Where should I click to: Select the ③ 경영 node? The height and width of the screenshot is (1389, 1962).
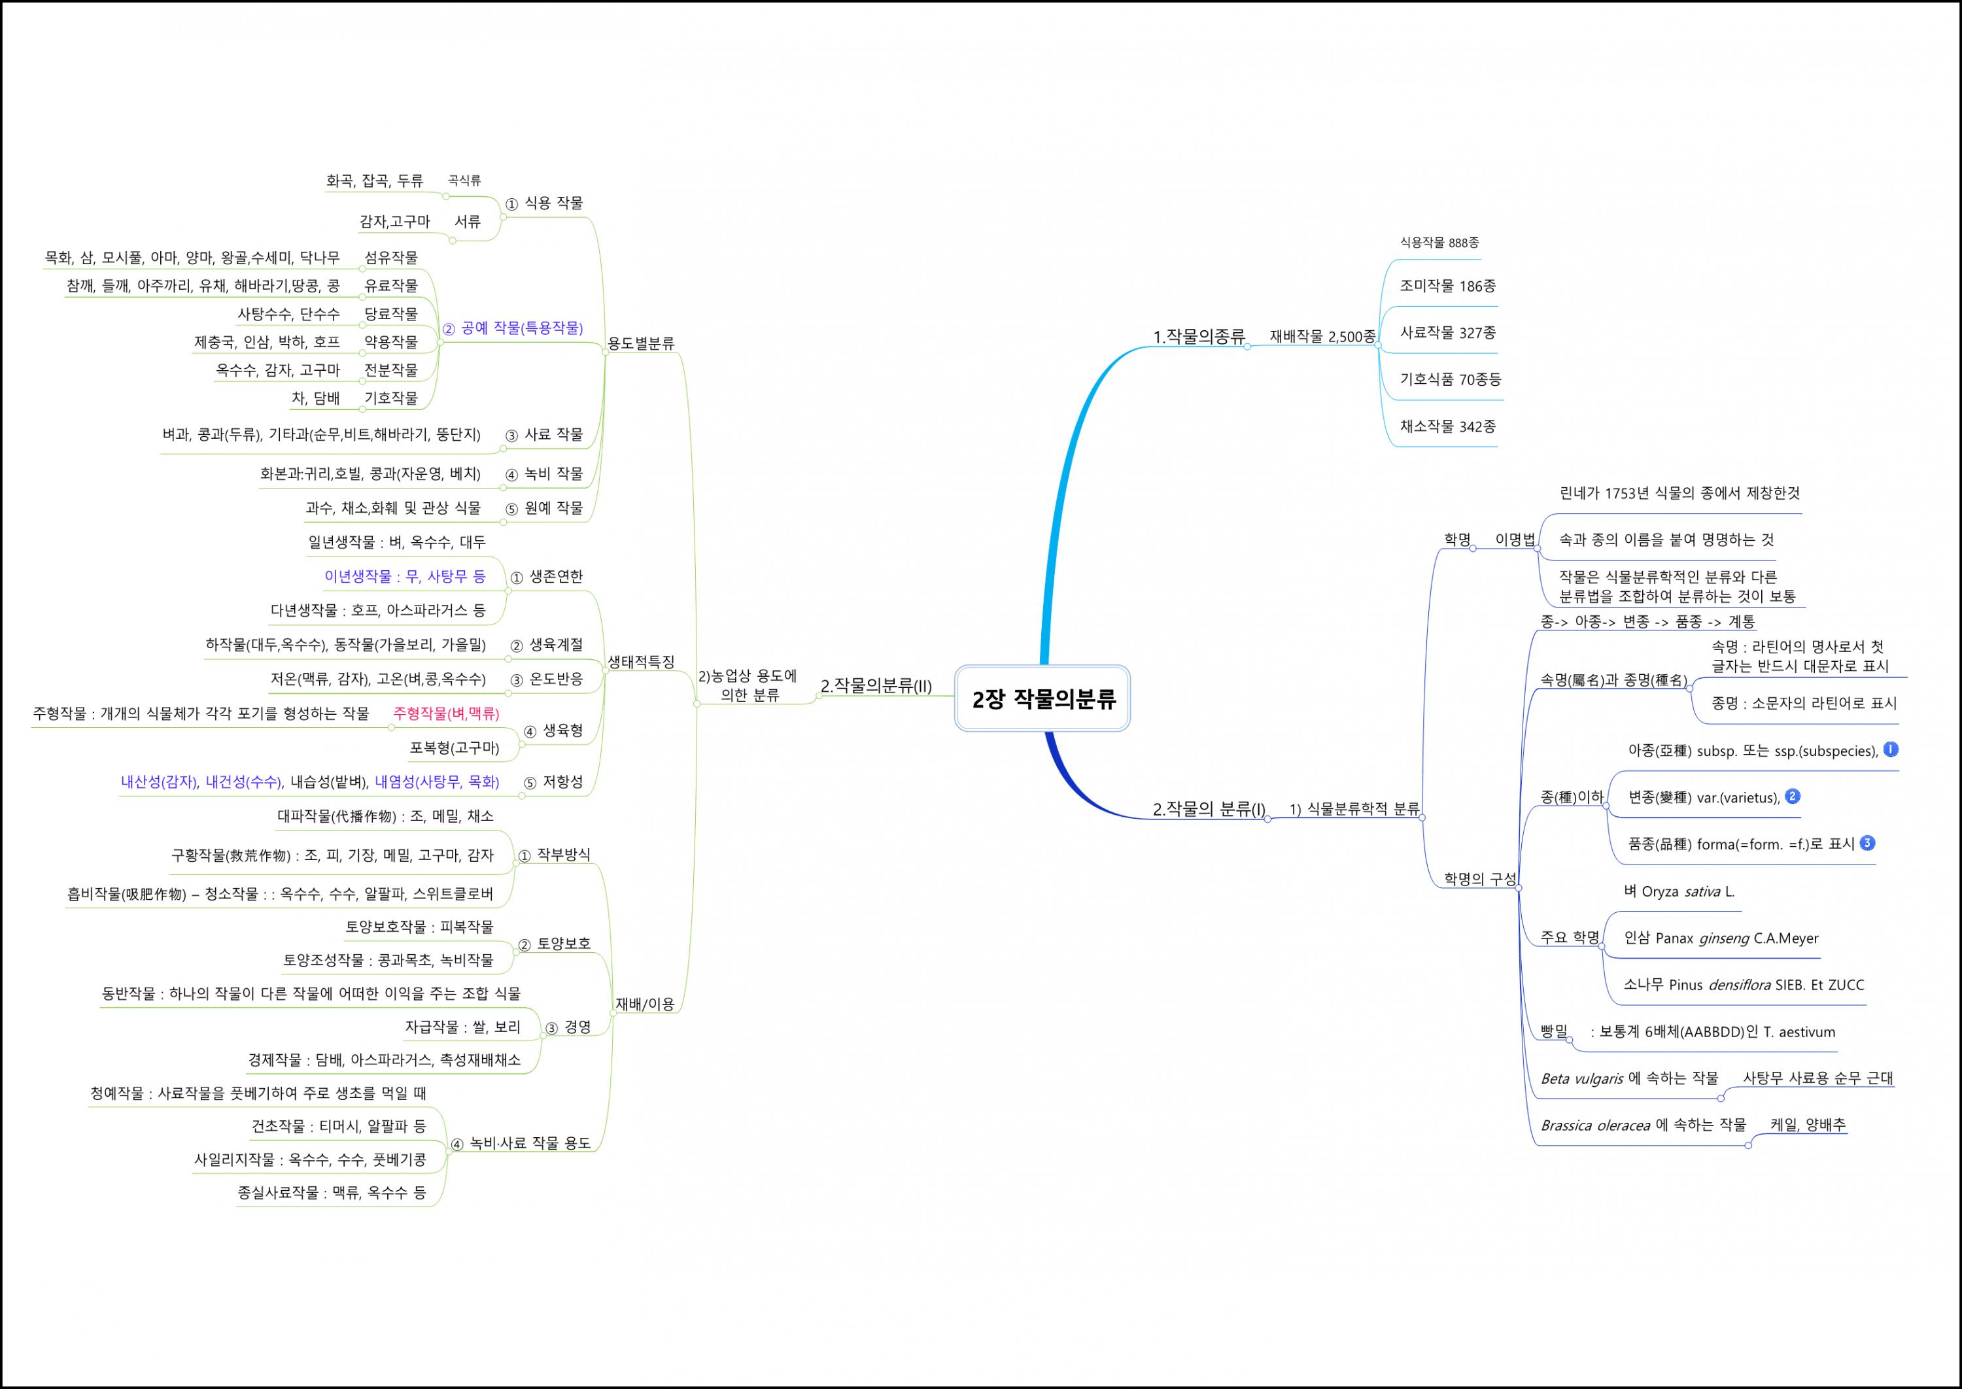pos(568,1027)
